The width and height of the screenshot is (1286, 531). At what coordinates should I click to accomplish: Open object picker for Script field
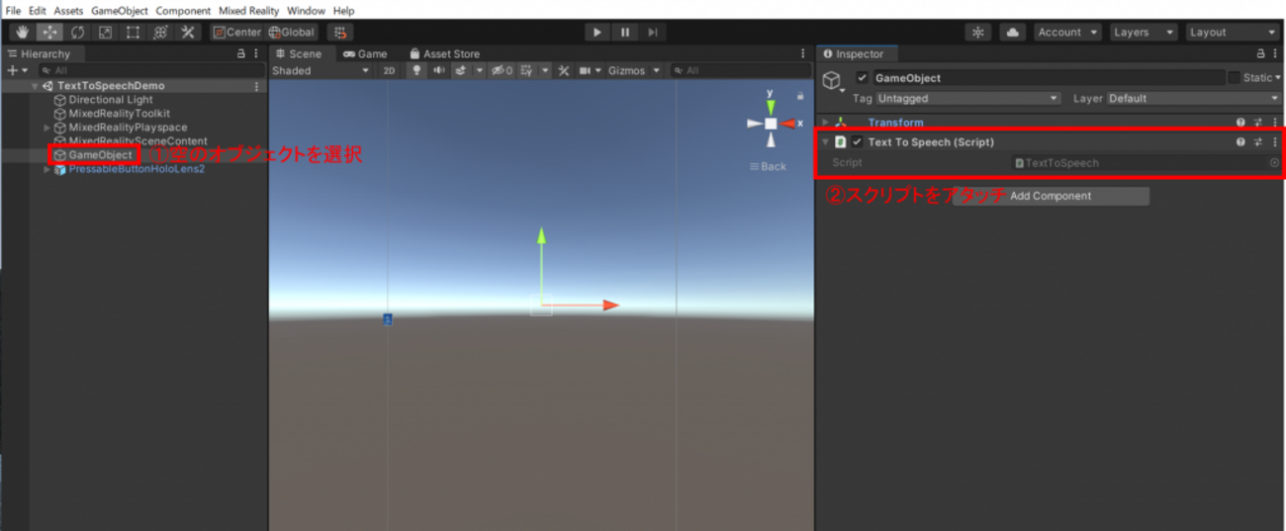coord(1274,163)
